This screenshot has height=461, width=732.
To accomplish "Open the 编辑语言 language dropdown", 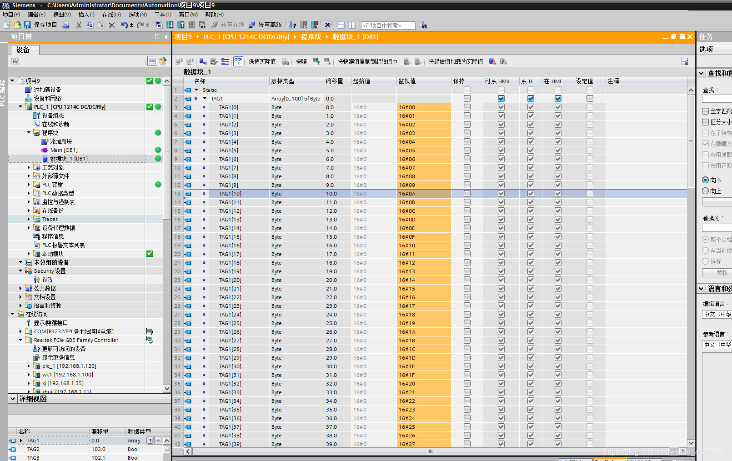I will [x=717, y=314].
